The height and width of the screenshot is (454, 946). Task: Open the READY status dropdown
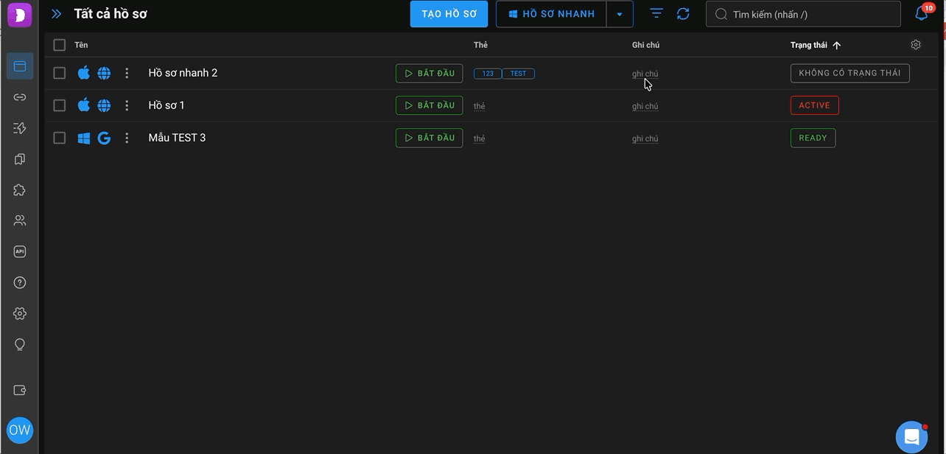pos(813,138)
